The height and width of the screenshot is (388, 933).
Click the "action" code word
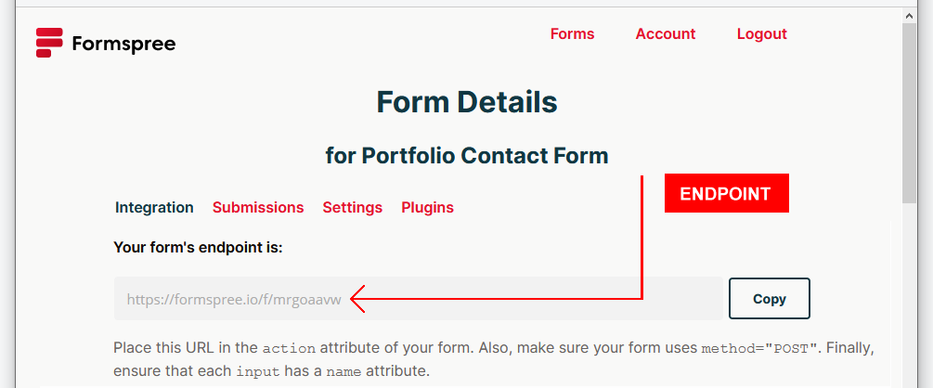pos(289,349)
